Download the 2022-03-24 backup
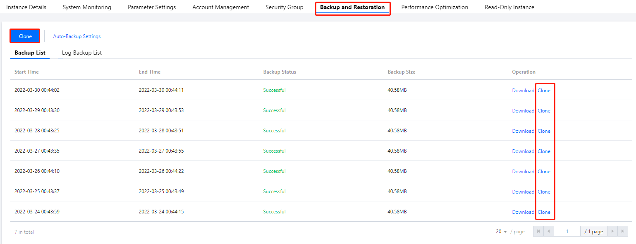This screenshot has width=636, height=244. 523,212
